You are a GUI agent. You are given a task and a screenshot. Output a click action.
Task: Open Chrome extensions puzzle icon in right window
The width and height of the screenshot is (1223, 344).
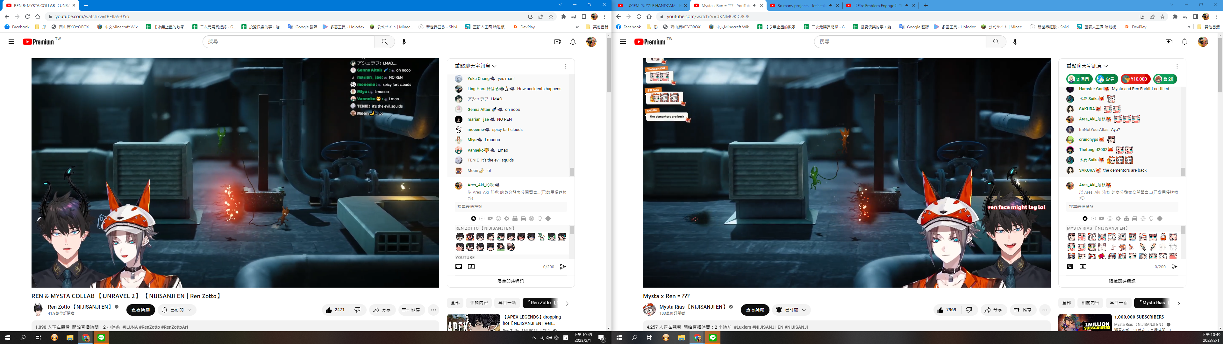coord(1175,17)
